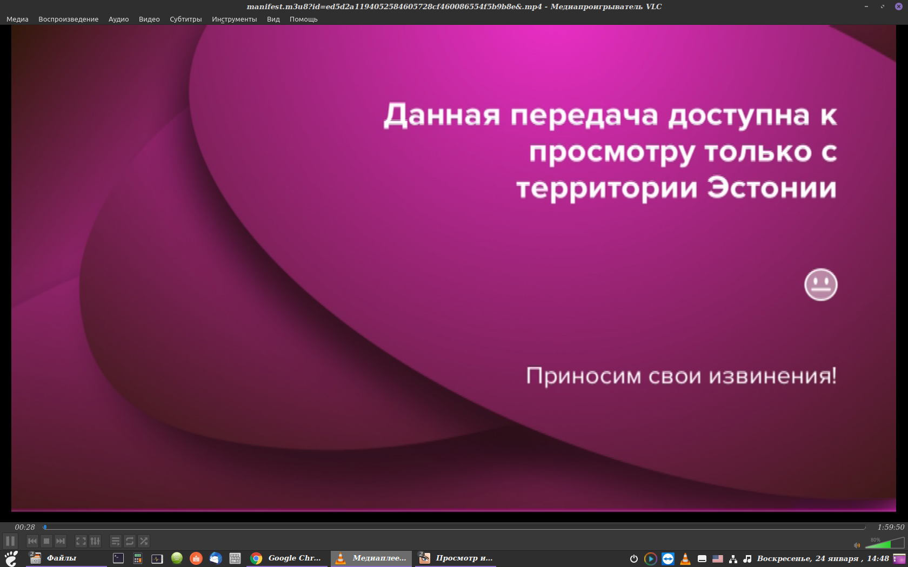Skip to the next media item
Image resolution: width=908 pixels, height=567 pixels.
pos(61,541)
